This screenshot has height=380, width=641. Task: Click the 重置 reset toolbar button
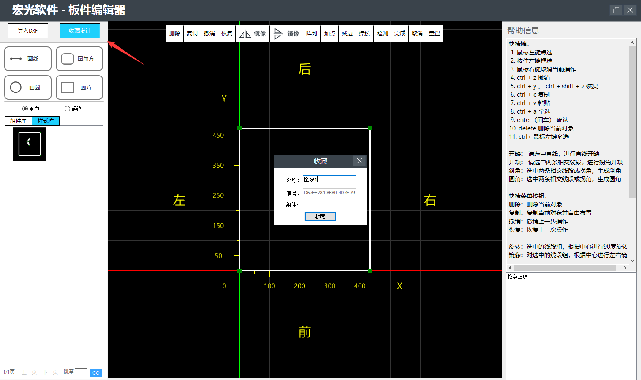[435, 34]
